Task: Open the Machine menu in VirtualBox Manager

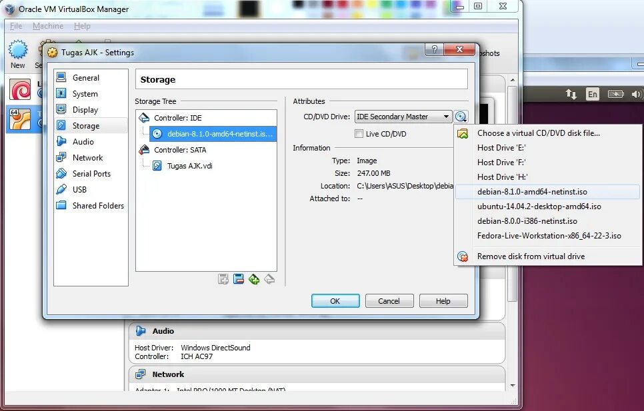Action: pyautogui.click(x=48, y=26)
